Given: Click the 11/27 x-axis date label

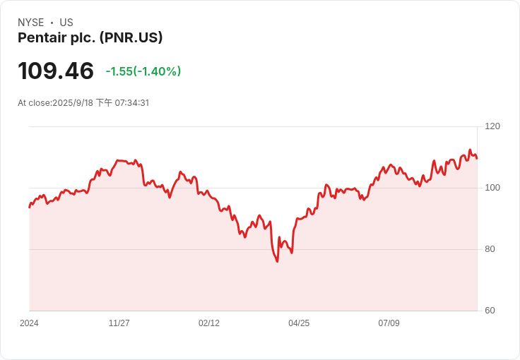Looking at the screenshot, I should pyautogui.click(x=119, y=323).
